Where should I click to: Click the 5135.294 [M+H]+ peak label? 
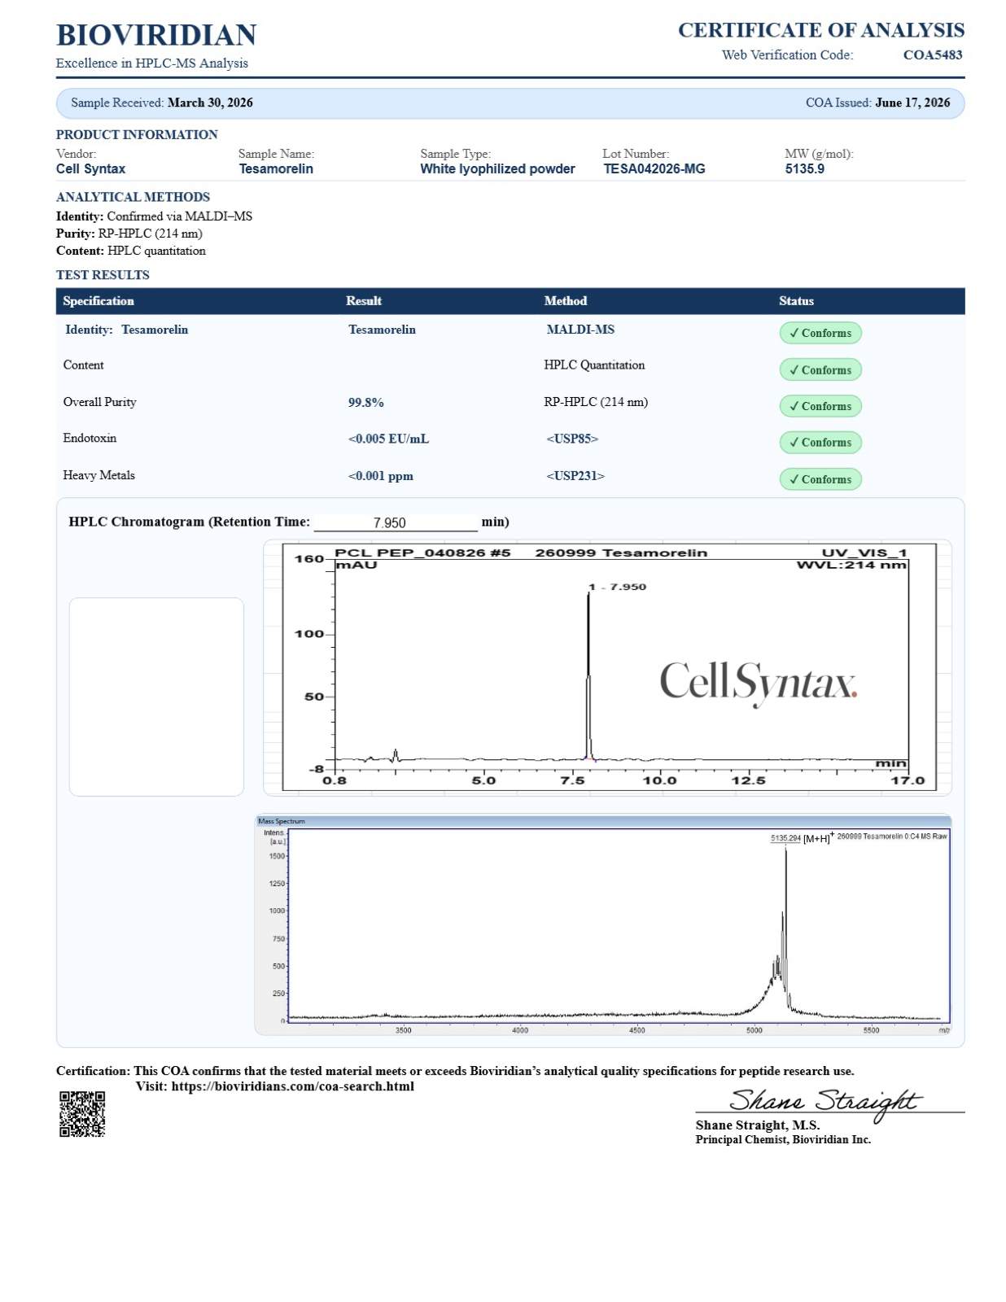click(x=802, y=837)
